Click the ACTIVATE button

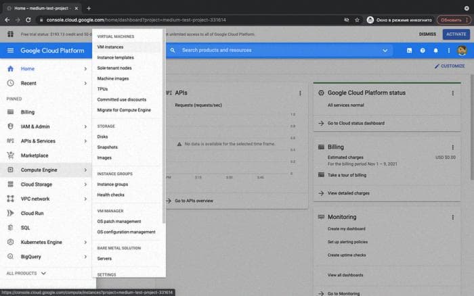pos(456,34)
